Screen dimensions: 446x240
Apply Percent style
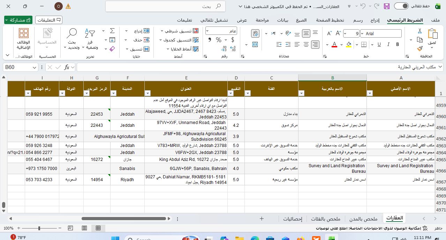(219, 40)
